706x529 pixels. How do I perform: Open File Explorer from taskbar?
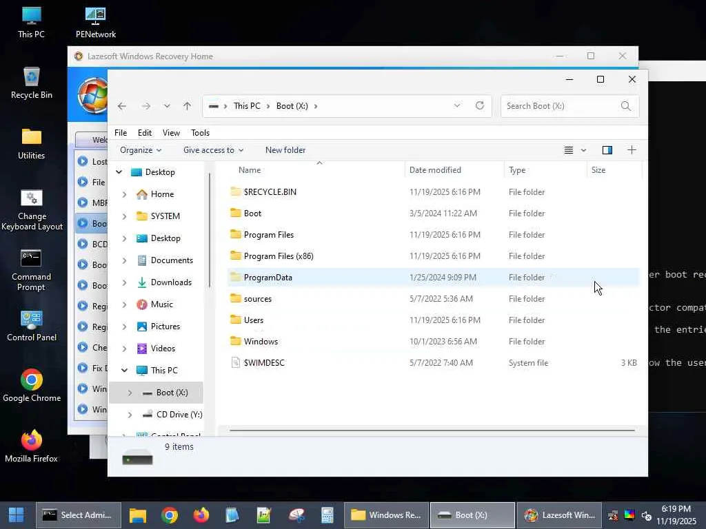138,515
